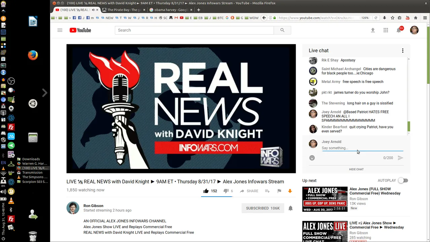Screen dimensions: 430x242
Task: Select Transmission in window list
Action: coord(33,172)
